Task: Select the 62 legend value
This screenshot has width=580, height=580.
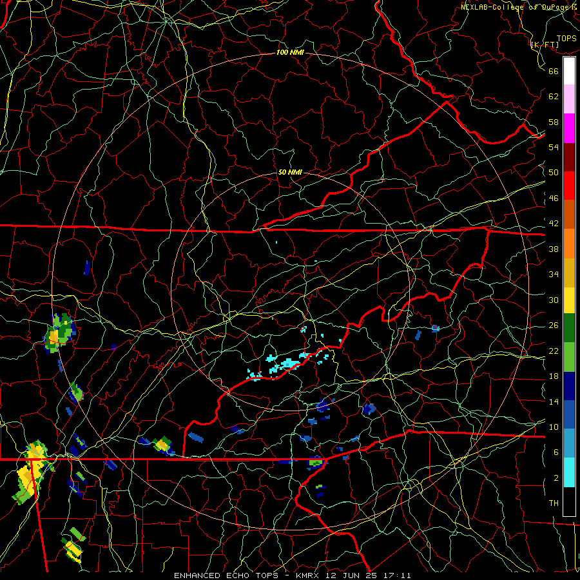Action: tap(554, 97)
